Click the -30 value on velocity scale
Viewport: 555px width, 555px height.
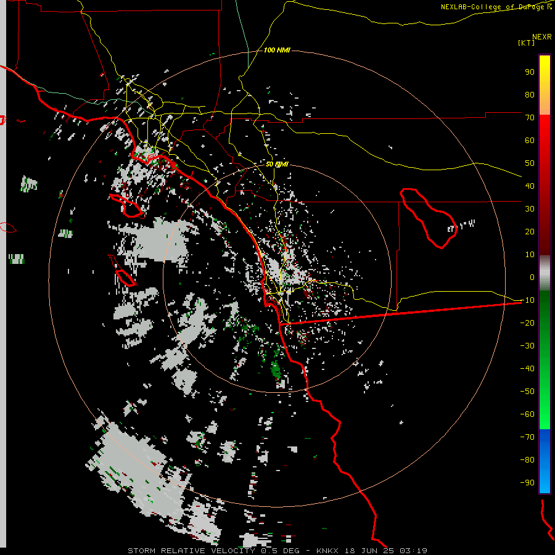pos(527,345)
